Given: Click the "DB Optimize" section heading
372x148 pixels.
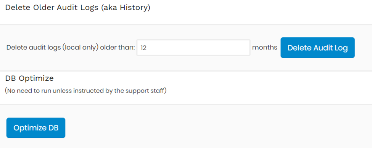Looking at the screenshot, I should click(29, 78).
